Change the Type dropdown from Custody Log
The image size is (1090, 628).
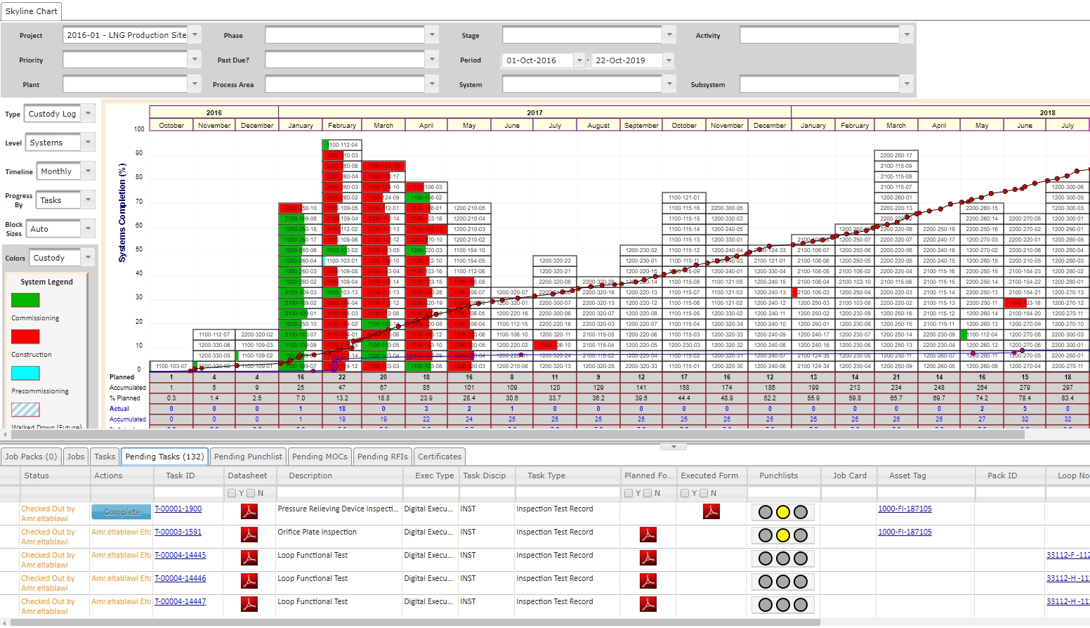coord(88,113)
